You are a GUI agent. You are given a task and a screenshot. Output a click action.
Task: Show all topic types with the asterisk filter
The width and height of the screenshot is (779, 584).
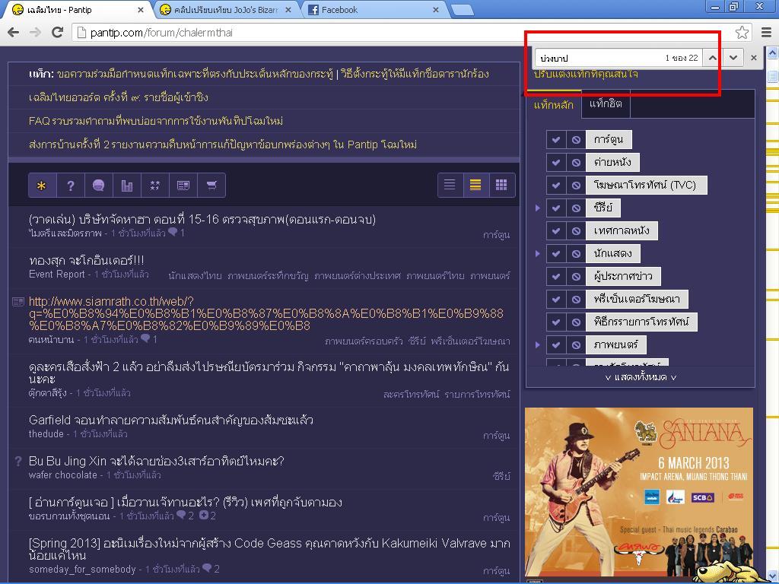(x=42, y=186)
